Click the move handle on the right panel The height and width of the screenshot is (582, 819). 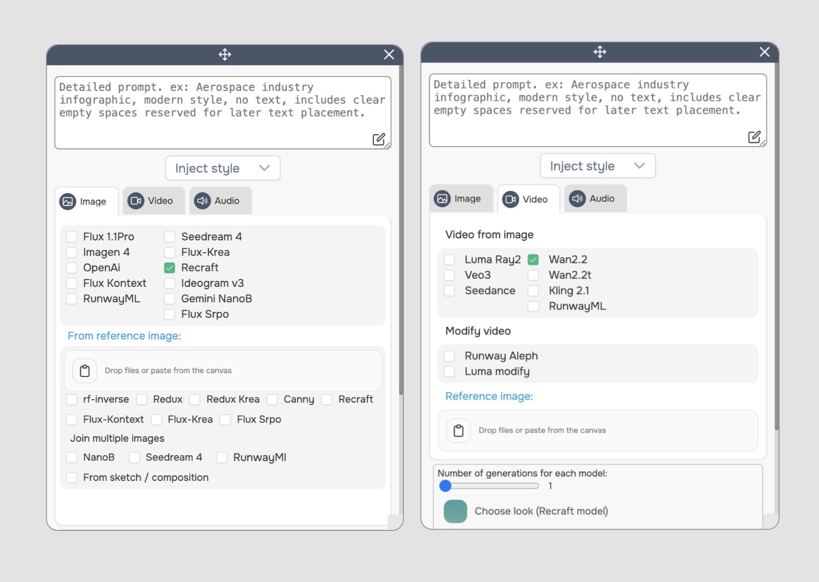pos(600,52)
